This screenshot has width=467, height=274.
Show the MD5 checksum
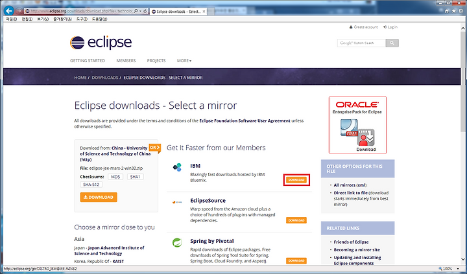coord(115,177)
